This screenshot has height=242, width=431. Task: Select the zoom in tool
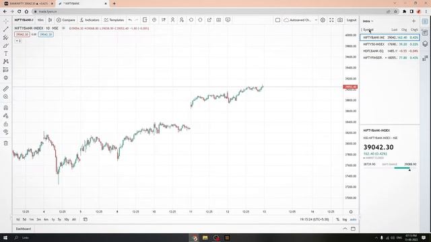(6, 97)
